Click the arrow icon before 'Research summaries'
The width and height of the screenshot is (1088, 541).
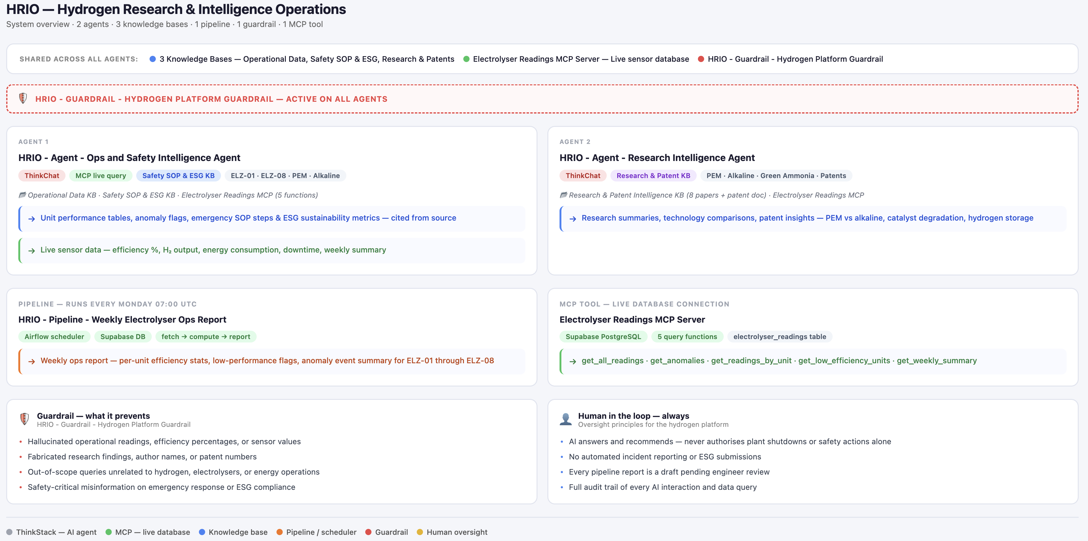click(x=573, y=218)
